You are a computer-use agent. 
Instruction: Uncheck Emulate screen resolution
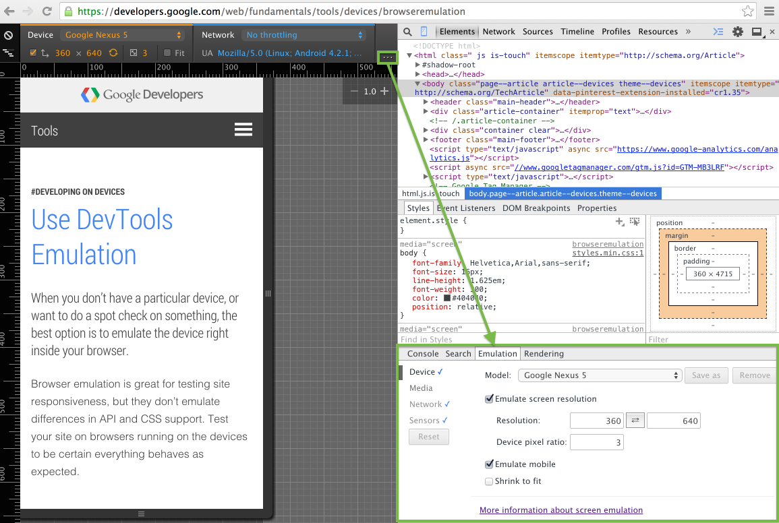click(489, 399)
